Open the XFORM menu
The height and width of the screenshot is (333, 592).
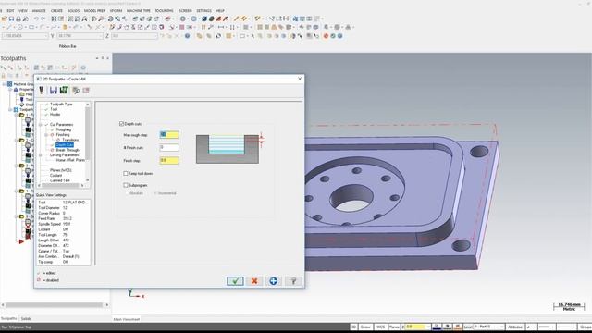pyautogui.click(x=116, y=10)
